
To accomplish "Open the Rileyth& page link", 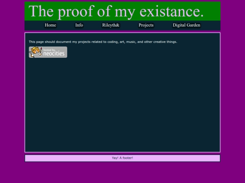I will [x=111, y=25].
